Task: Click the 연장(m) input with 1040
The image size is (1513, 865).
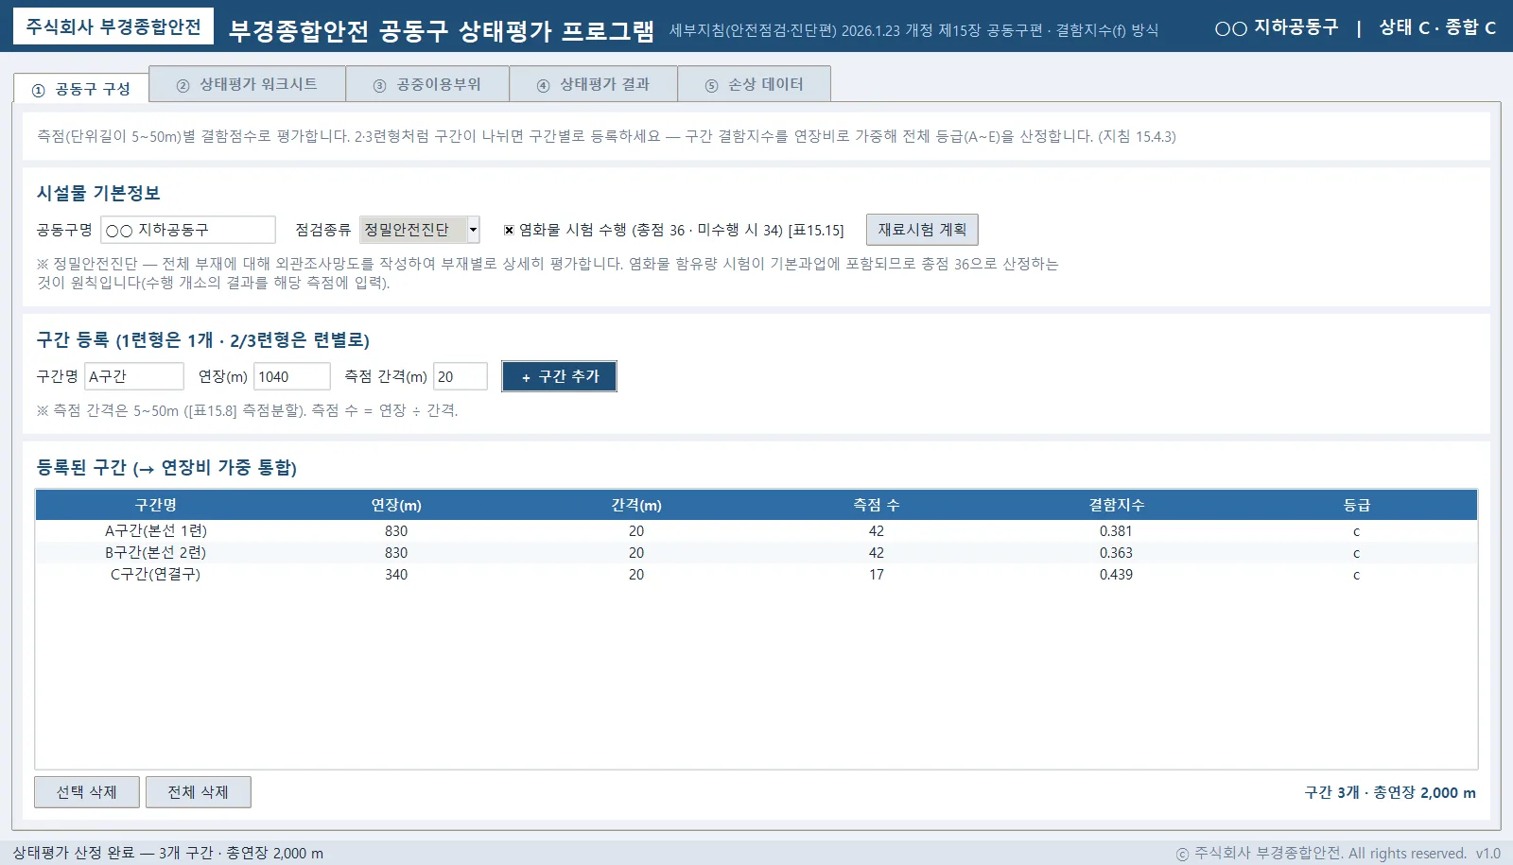Action: pyautogui.click(x=292, y=376)
